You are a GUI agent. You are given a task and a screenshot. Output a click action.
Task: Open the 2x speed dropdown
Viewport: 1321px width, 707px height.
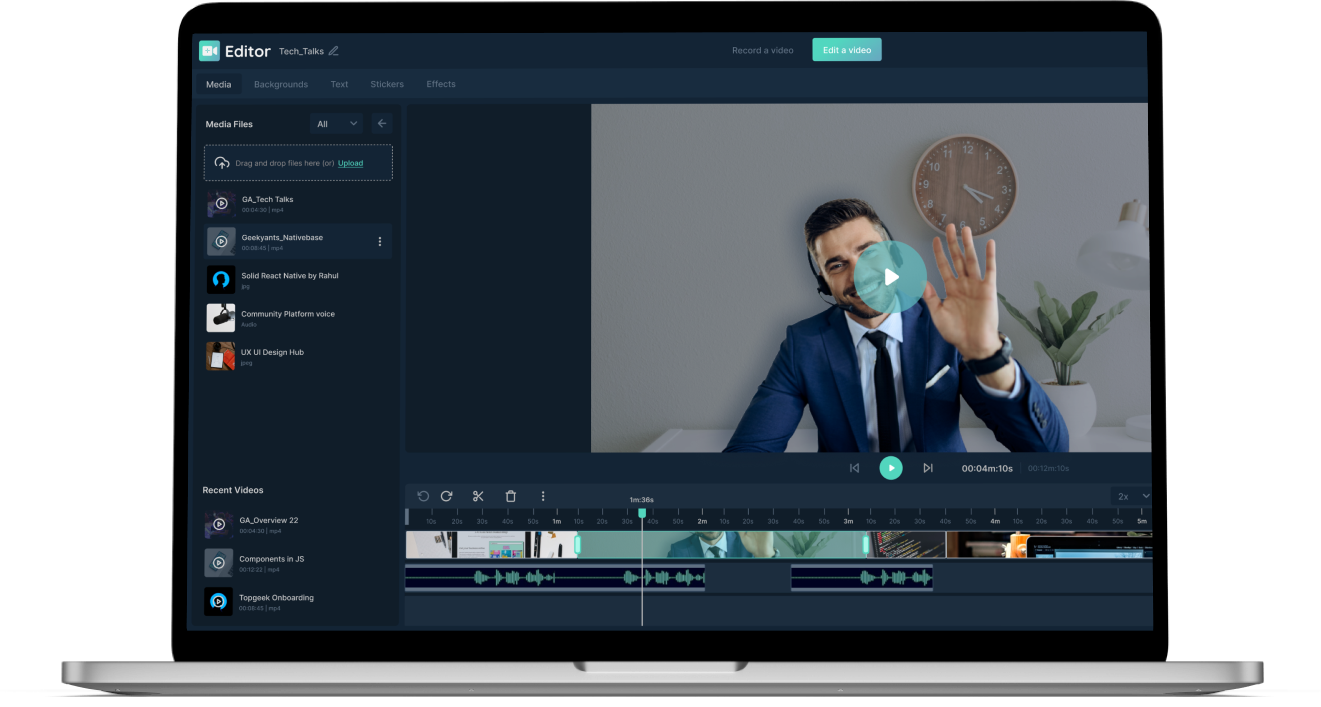click(1132, 496)
